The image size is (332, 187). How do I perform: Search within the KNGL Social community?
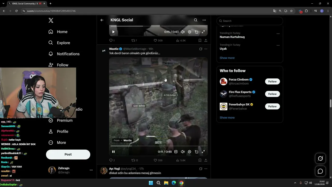pos(196,20)
